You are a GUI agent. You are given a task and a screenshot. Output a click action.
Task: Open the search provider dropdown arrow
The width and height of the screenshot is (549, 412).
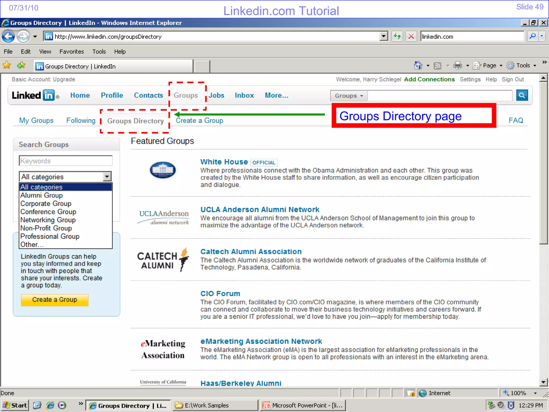(x=542, y=36)
